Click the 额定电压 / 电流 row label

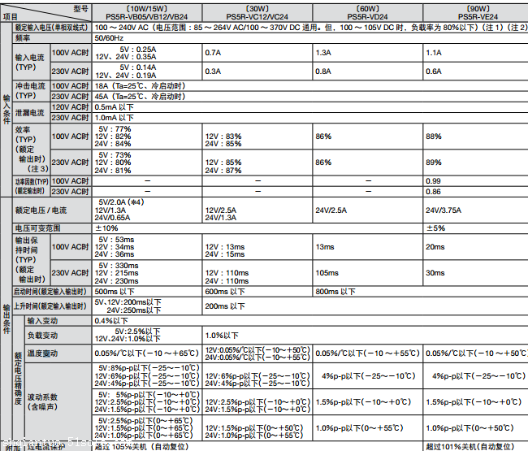pyautogui.click(x=52, y=210)
